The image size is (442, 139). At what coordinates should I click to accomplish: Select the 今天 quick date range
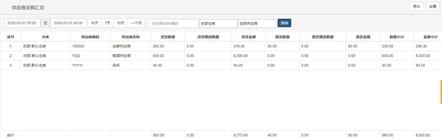95,23
